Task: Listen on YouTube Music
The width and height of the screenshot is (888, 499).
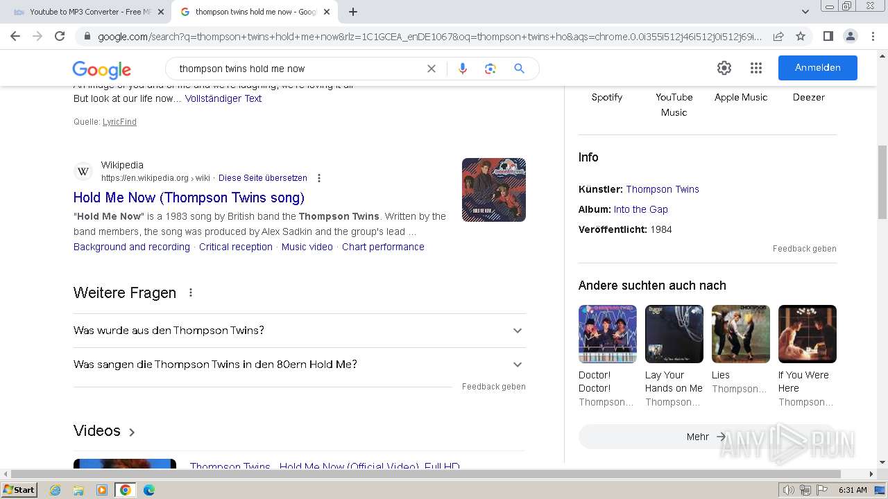Action: coord(674,105)
